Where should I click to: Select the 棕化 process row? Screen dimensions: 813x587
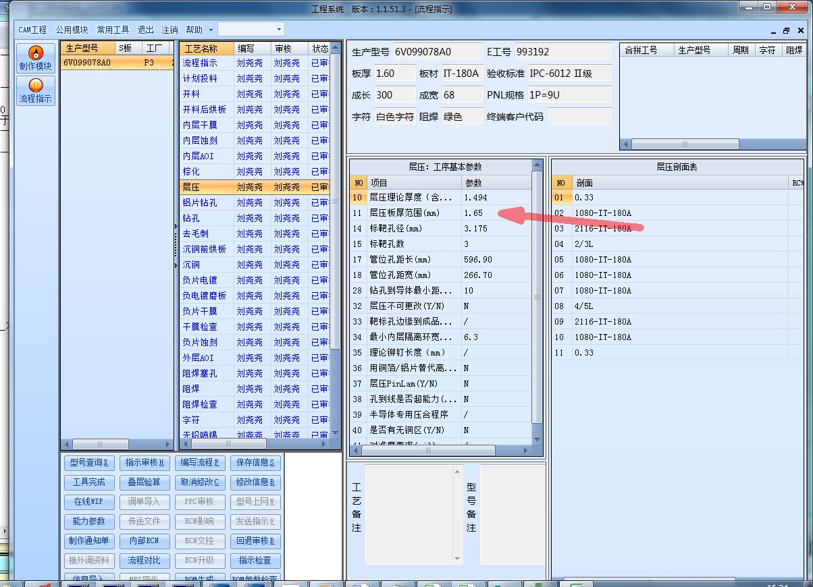[x=255, y=171]
